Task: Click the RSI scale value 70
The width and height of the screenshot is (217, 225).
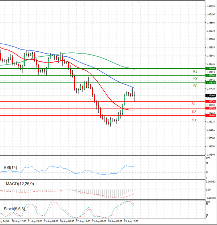Action: coord(207,163)
